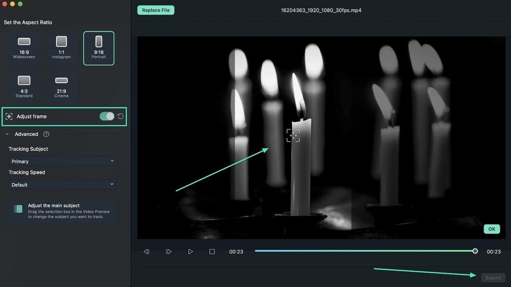
Task: Click the OK button on the preview
Action: (492, 229)
